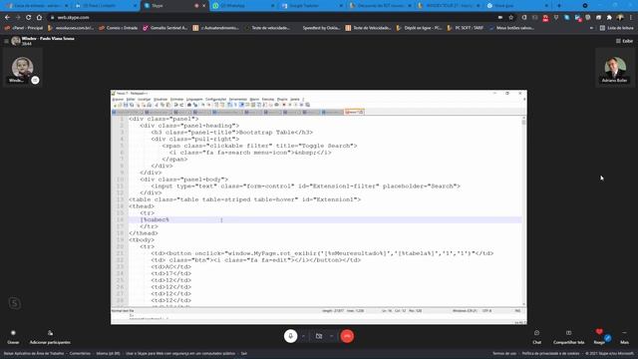Switch to the WhatsApp browser tab

click(x=243, y=6)
